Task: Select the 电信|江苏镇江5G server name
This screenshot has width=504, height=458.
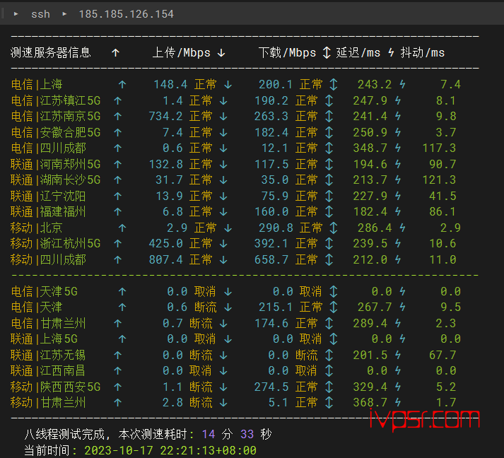Action: (56, 100)
